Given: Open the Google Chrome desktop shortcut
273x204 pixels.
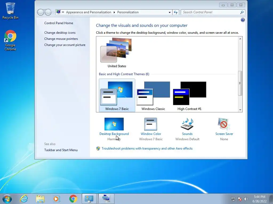Looking at the screenshot, I should (x=10, y=40).
